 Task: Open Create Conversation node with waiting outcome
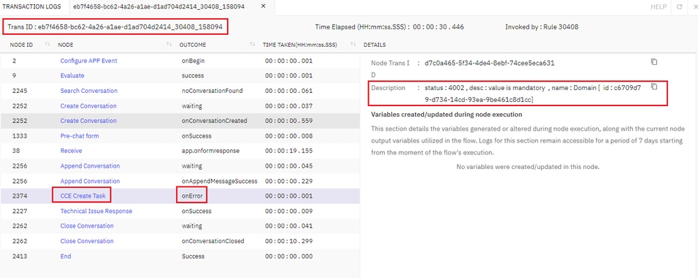point(88,106)
